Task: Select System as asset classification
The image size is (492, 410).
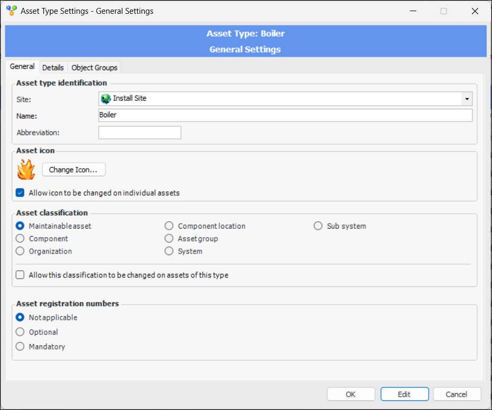Action: tap(169, 251)
